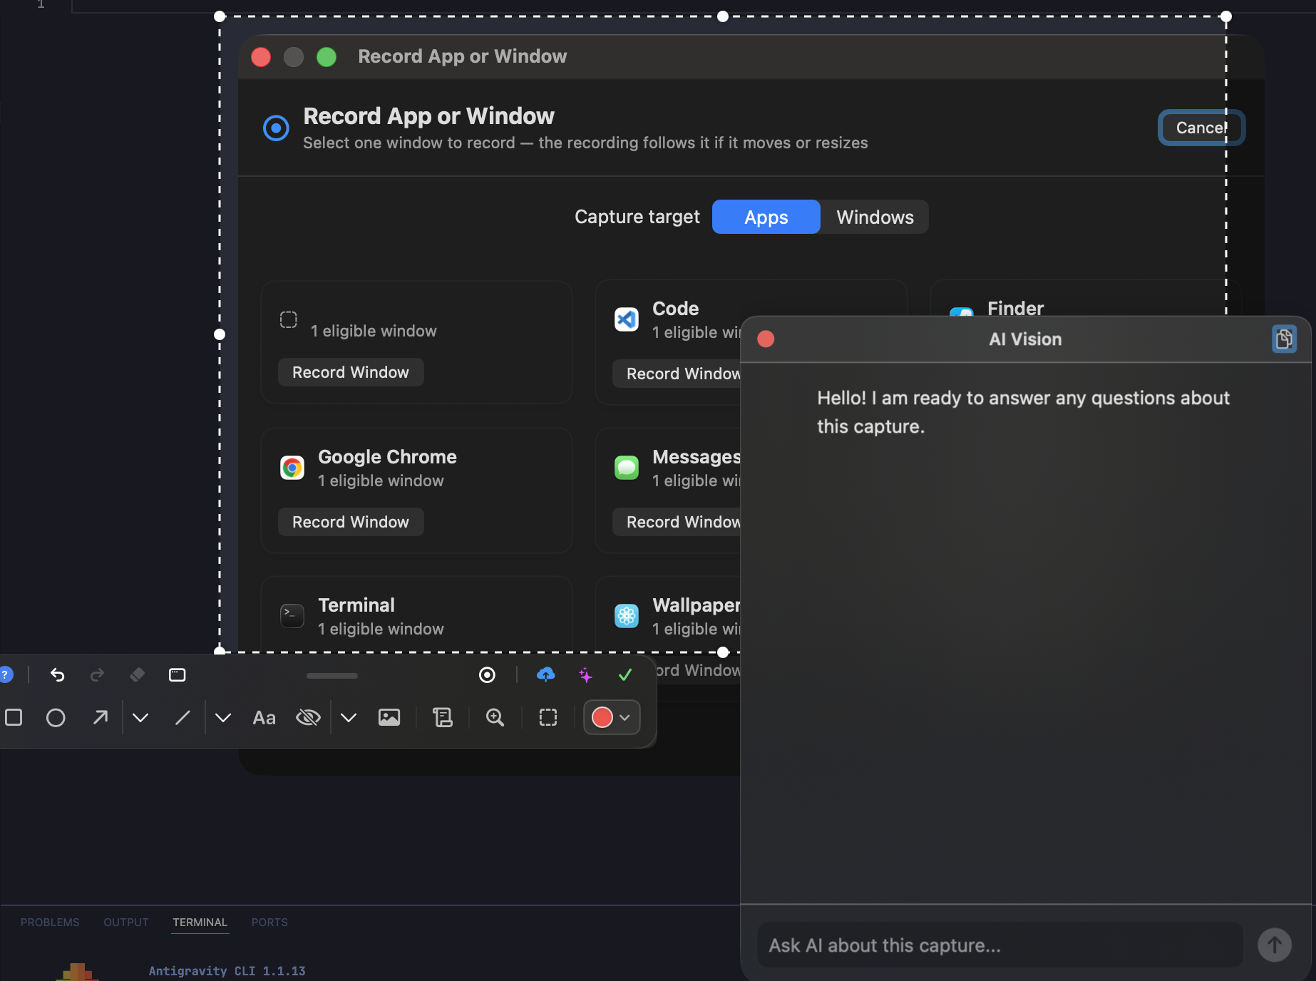Click the Cancel button
The width and height of the screenshot is (1316, 981).
tap(1201, 128)
